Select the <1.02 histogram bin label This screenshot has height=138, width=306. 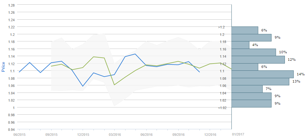(222, 108)
